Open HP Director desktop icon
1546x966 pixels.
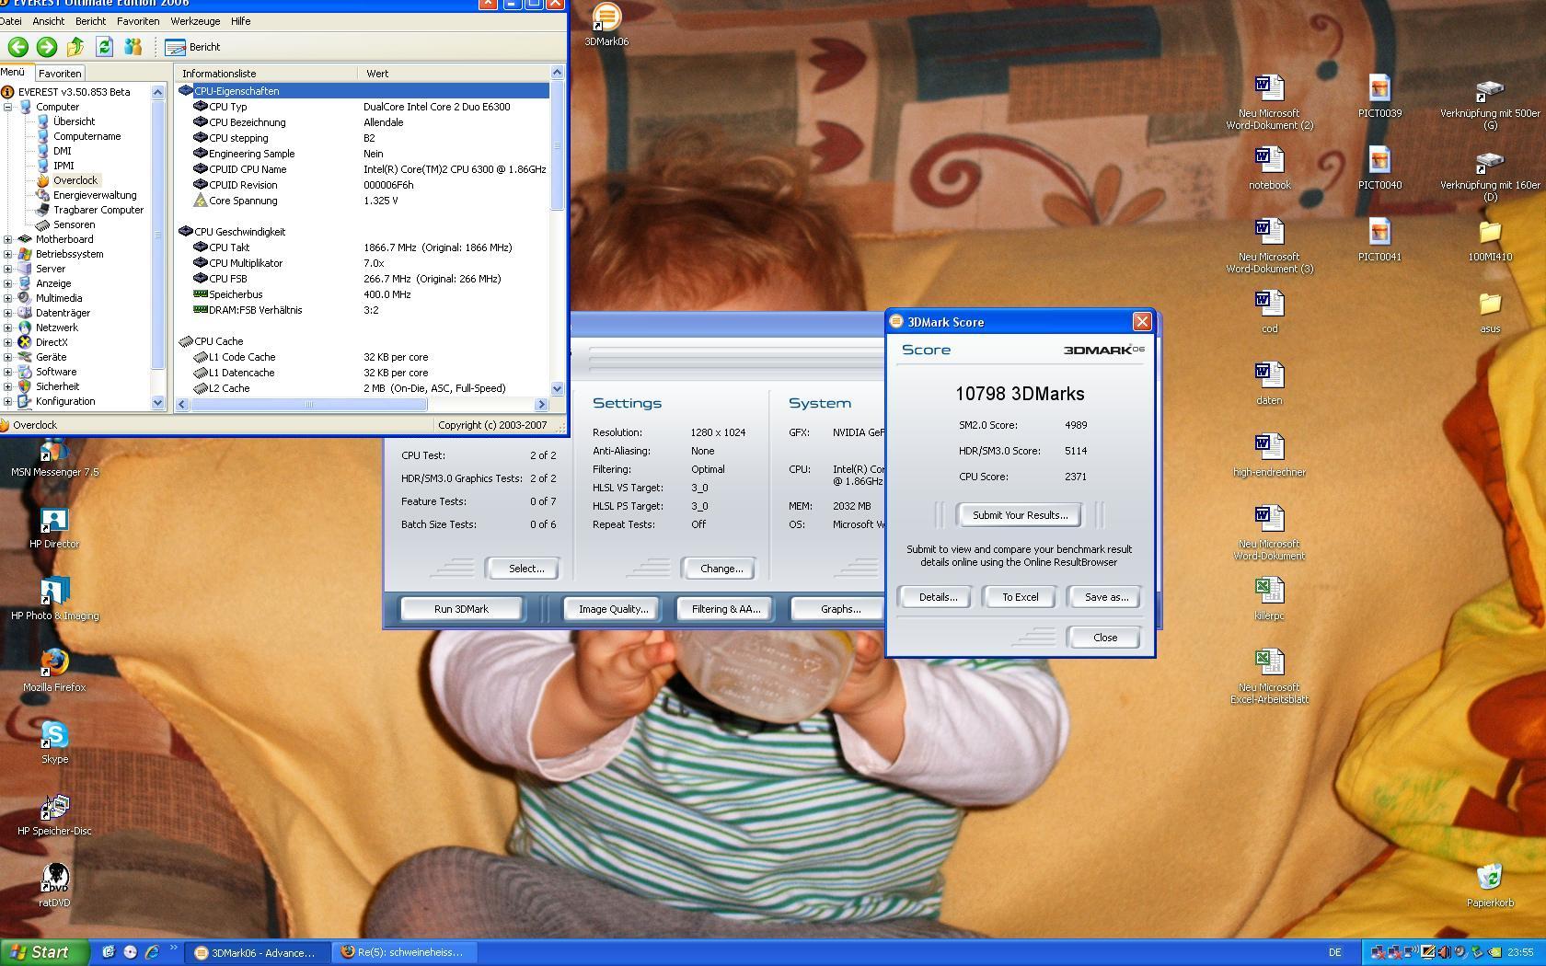pos(54,529)
